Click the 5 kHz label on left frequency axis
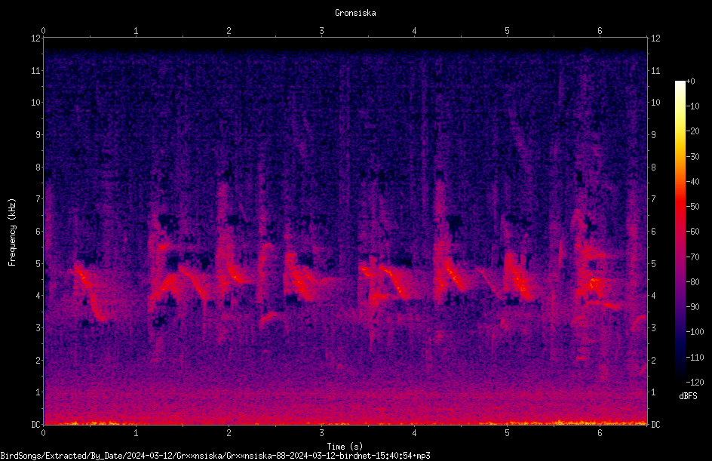 click(38, 263)
